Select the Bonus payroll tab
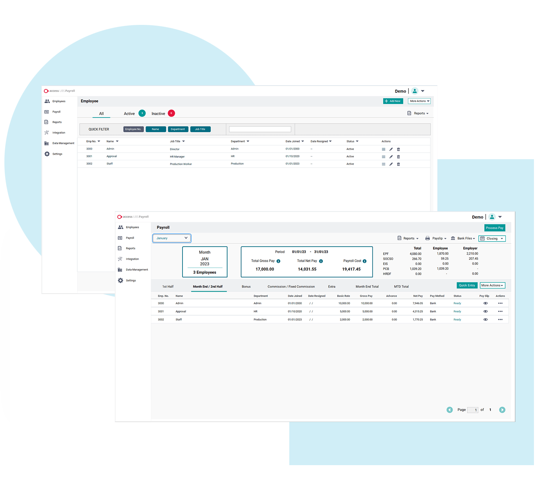 click(246, 287)
